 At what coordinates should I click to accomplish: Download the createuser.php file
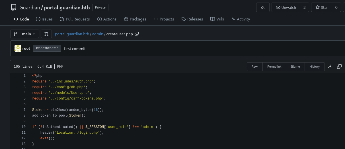pyautogui.click(x=330, y=67)
